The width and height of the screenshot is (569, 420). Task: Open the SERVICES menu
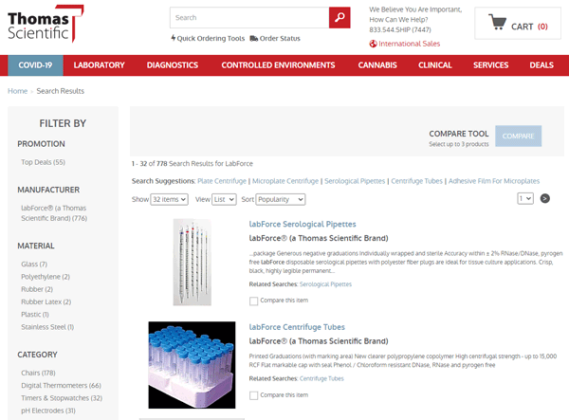point(490,65)
